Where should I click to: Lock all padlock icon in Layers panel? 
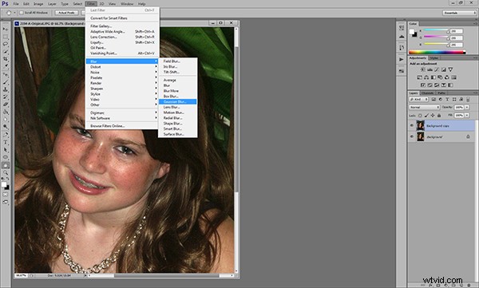[x=439, y=116]
